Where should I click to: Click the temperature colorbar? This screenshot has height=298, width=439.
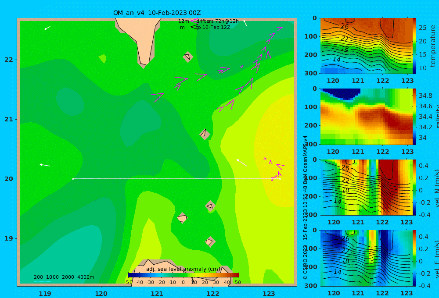tap(414, 46)
